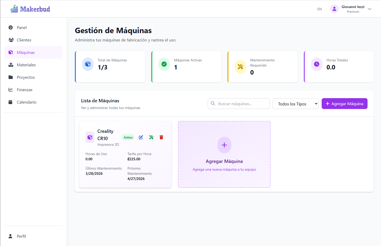Open the Panel section from sidebar
The height and width of the screenshot is (246, 381).
coord(21,27)
